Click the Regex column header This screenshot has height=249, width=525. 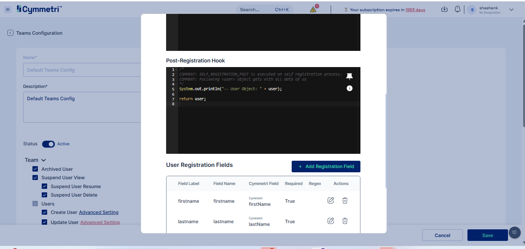315,183
